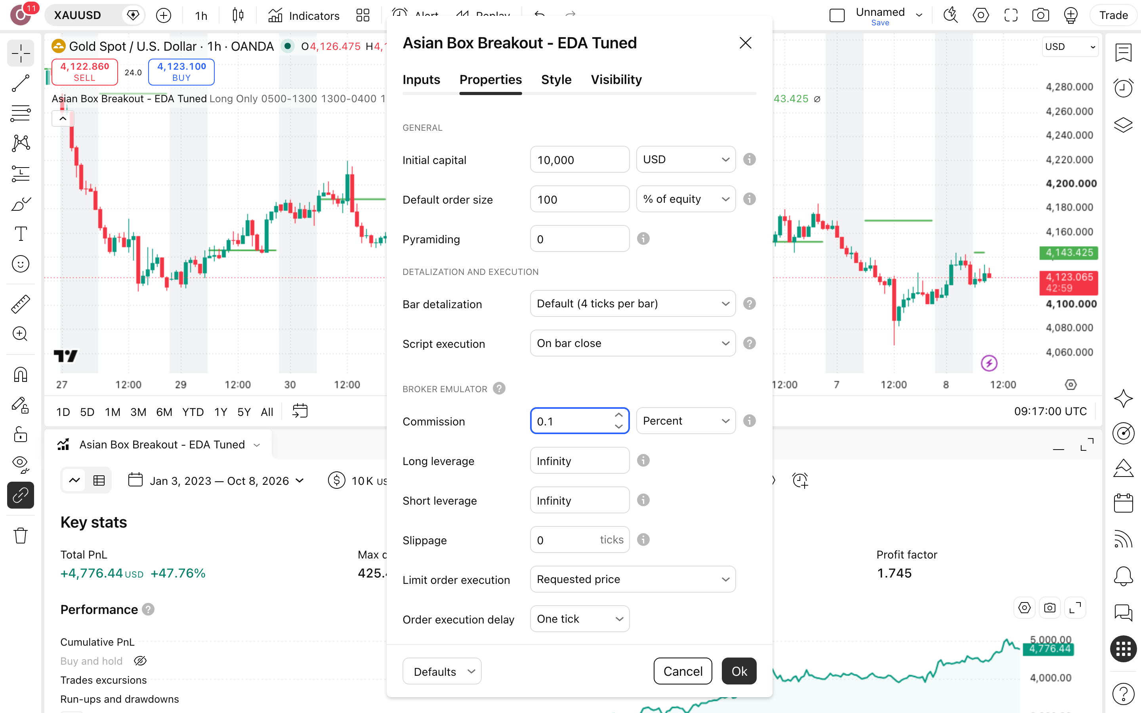The width and height of the screenshot is (1141, 713).
Task: Toggle hide all drawings eye icon
Action: [20, 465]
